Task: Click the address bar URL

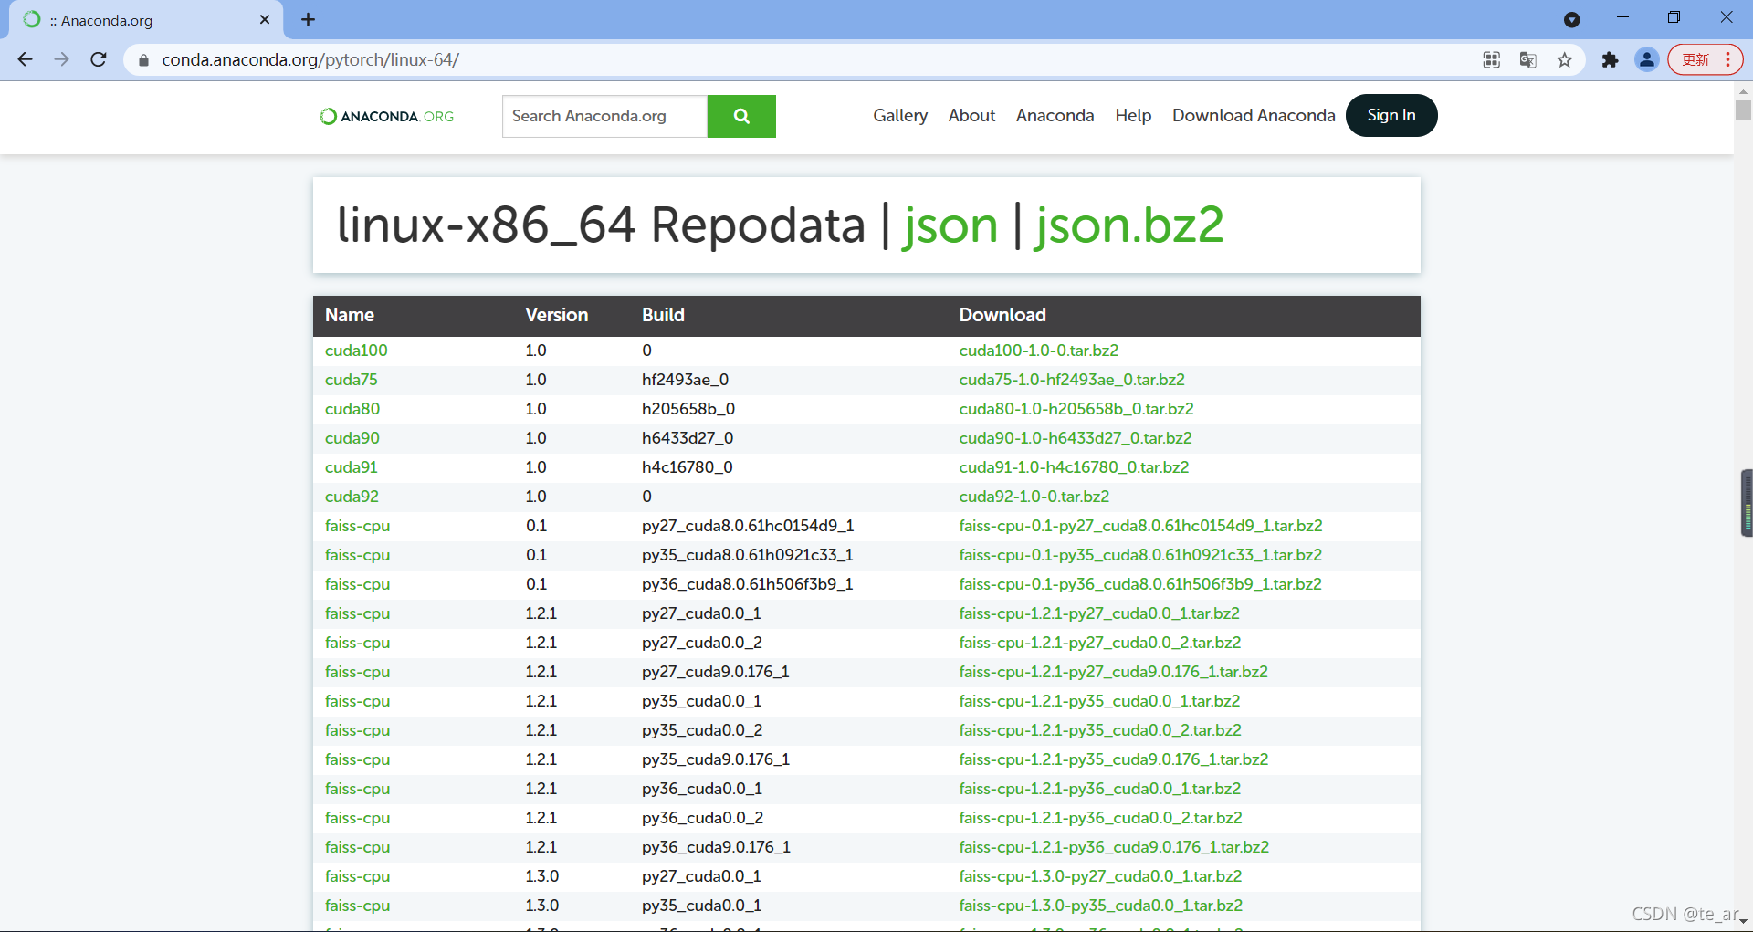Action: (310, 60)
